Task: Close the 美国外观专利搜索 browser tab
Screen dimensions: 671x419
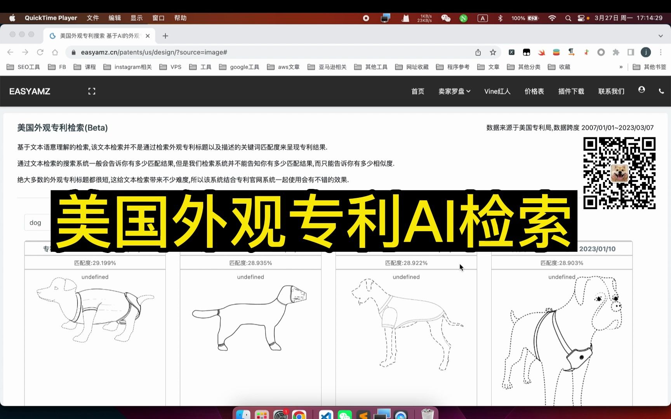Action: pyautogui.click(x=148, y=36)
